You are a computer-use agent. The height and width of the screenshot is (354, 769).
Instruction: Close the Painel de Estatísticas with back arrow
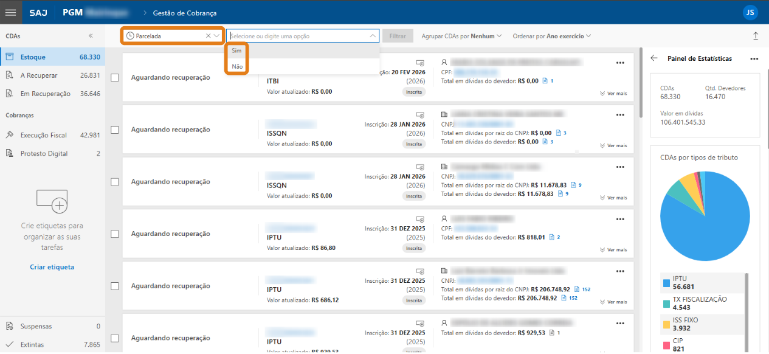pyautogui.click(x=654, y=58)
